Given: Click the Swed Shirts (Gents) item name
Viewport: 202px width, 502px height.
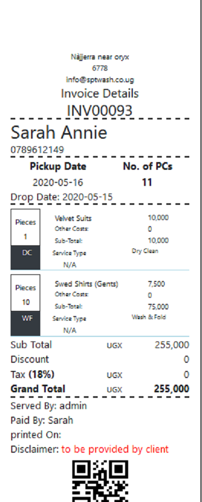Looking at the screenshot, I should (86, 284).
